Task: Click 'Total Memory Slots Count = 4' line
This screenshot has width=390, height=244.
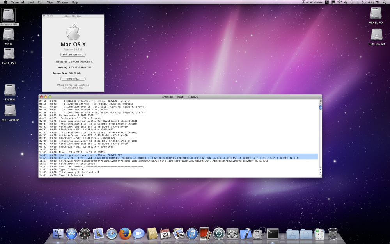Action: [x=79, y=172]
